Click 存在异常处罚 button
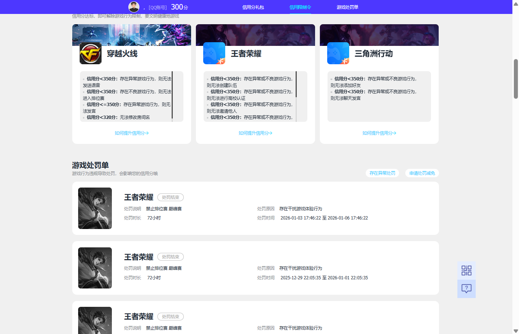This screenshot has width=519, height=334. point(382,173)
